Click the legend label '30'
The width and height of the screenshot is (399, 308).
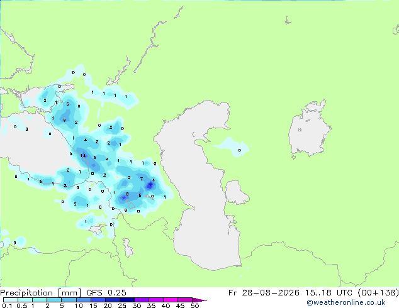coord(137,305)
